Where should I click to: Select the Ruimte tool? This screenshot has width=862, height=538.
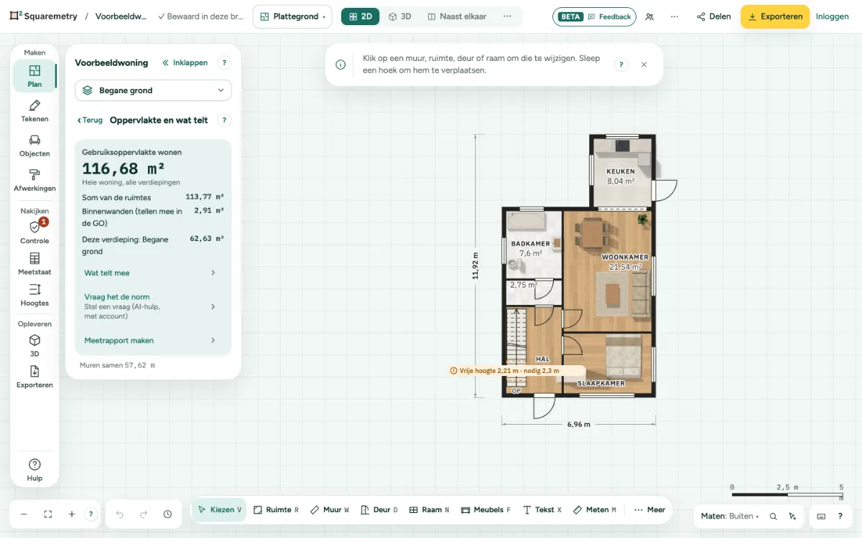point(276,510)
